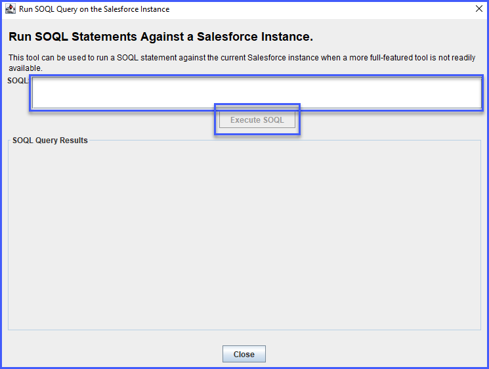Click the Execute SOQL button

pyautogui.click(x=257, y=120)
